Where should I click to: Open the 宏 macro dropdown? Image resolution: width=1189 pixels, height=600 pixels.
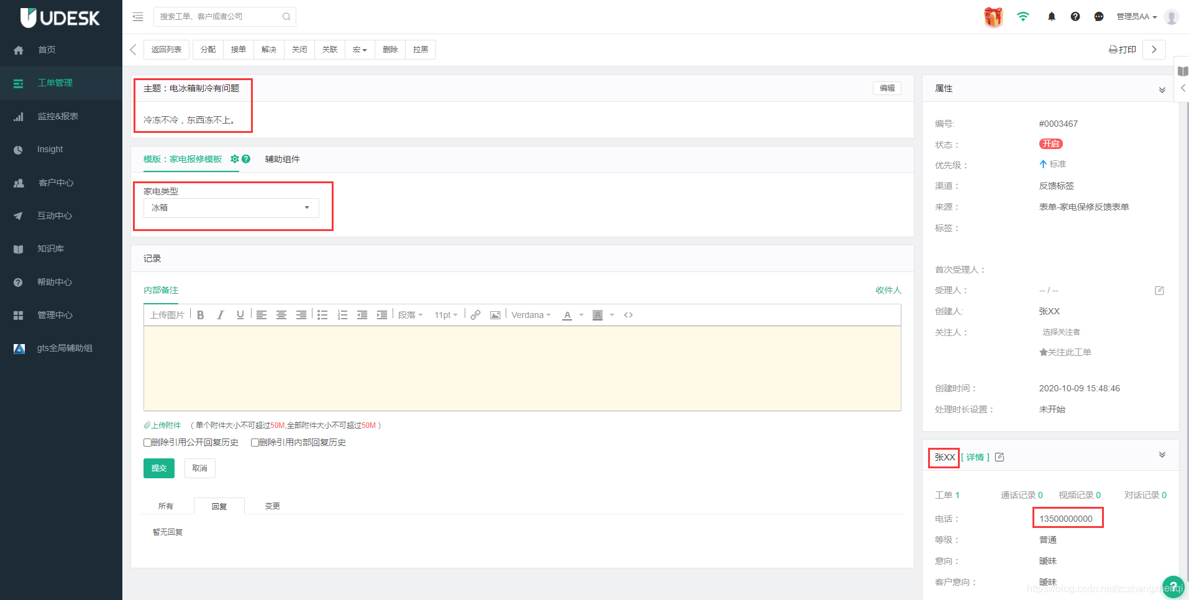(x=360, y=50)
